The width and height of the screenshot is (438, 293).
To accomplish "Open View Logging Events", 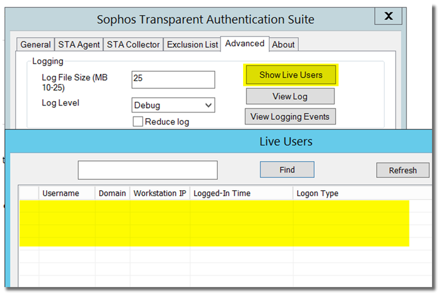I will pyautogui.click(x=290, y=116).
